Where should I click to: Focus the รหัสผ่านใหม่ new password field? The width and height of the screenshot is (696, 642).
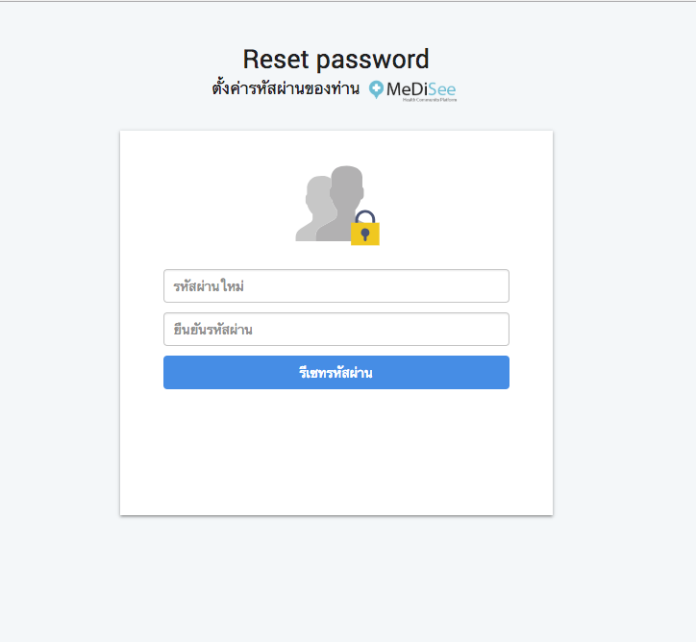click(336, 286)
